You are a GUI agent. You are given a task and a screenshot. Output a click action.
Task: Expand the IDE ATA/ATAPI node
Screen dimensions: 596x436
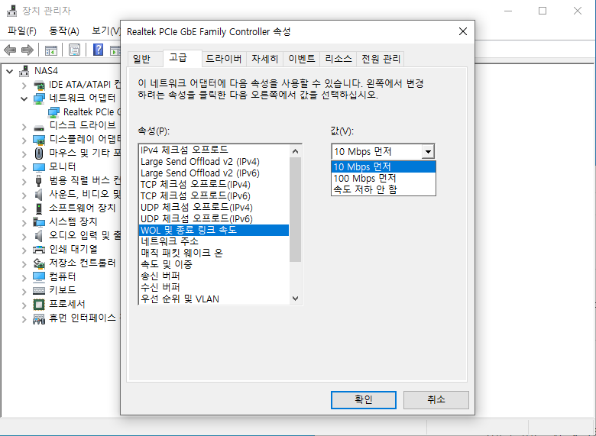tap(24, 85)
